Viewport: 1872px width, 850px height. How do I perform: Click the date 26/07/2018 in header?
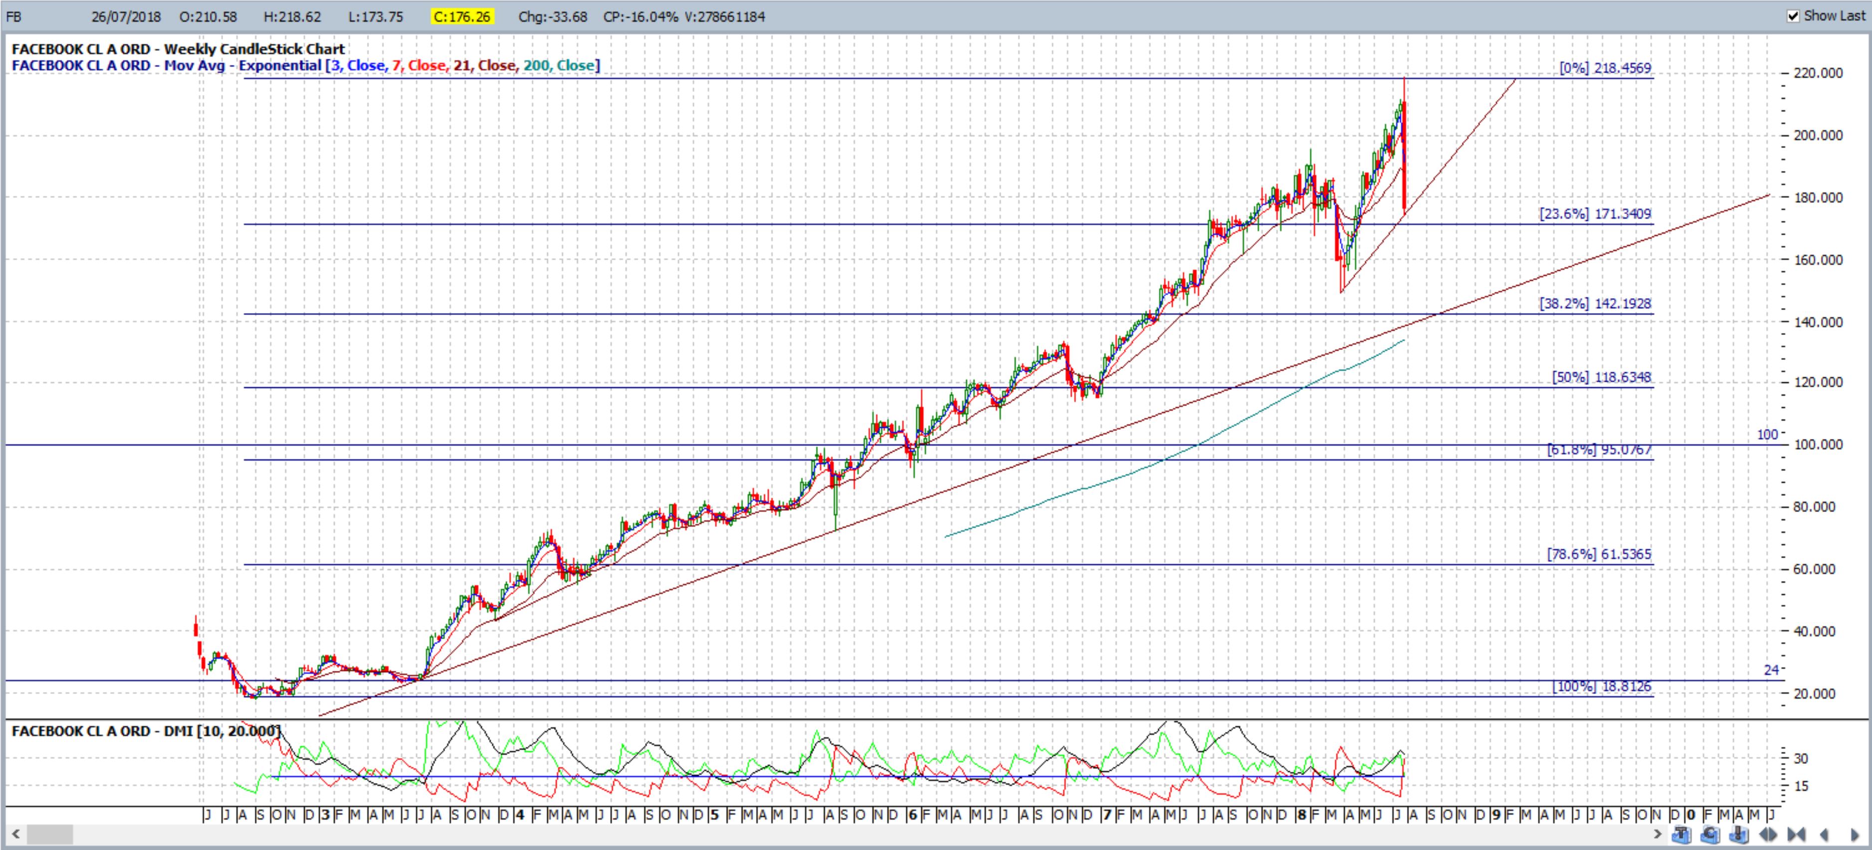click(x=126, y=17)
